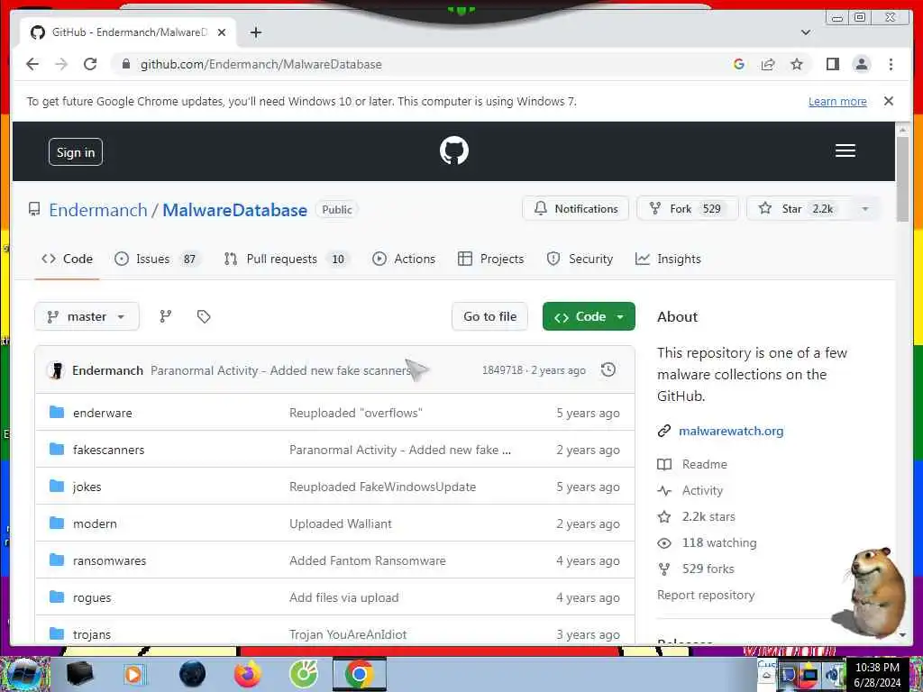Screen dimensions: 923x692
Task: Open the fakescanners folder
Action: click(x=108, y=450)
